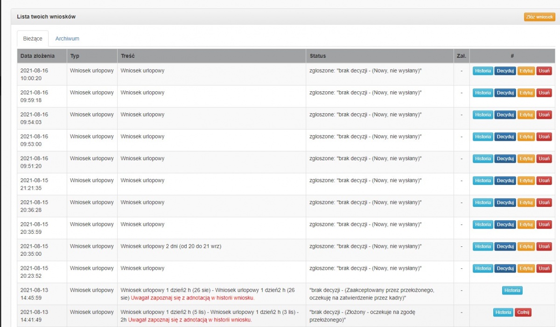Click Cofnij for the 14:41:49 request

523,313
